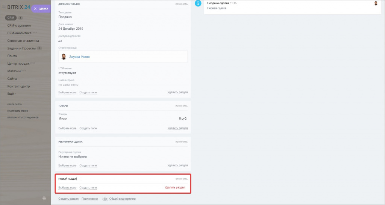
Task: Click the 0 руб. total value
Action: [x=183, y=118]
